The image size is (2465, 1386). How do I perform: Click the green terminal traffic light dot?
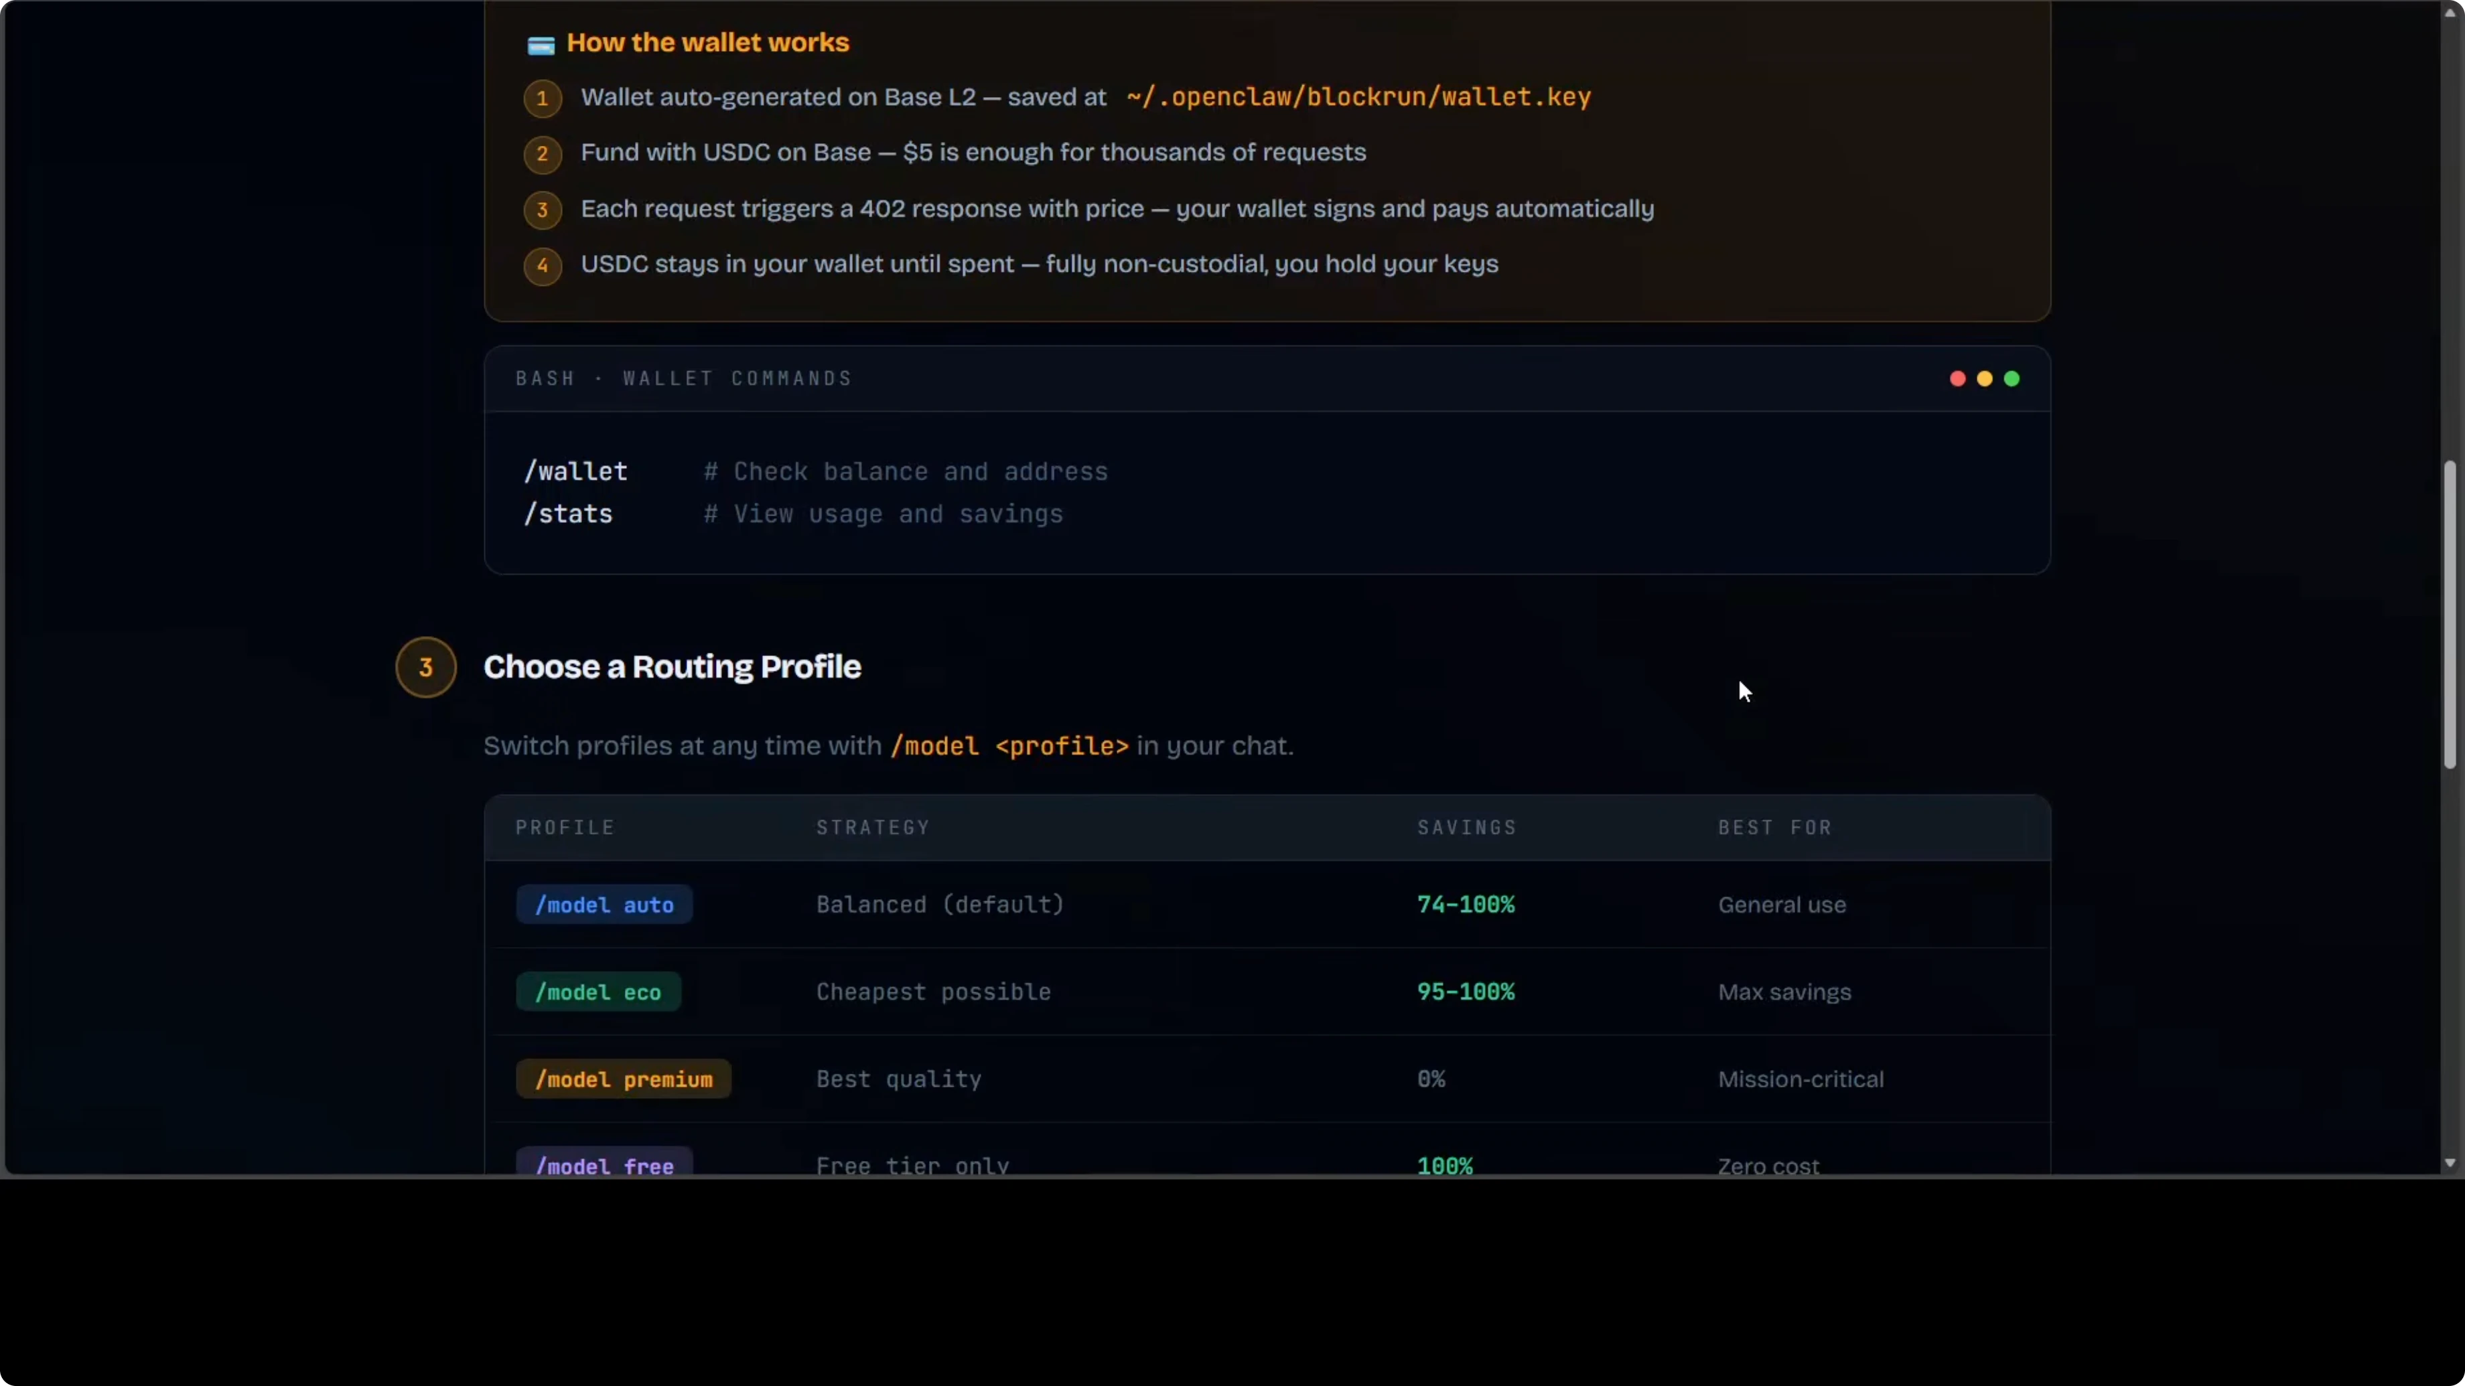click(x=2012, y=379)
